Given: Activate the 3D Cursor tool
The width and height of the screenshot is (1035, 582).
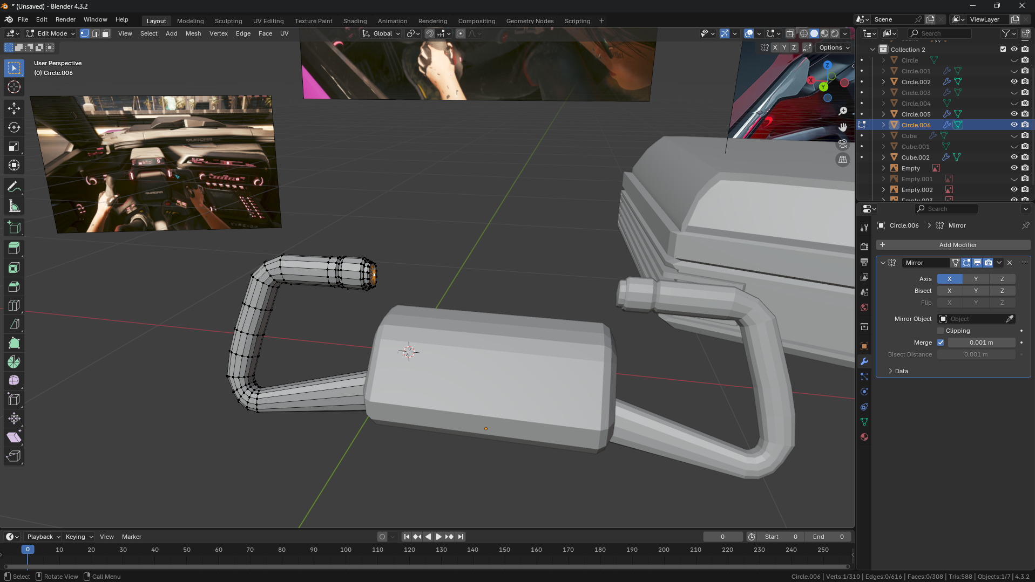Looking at the screenshot, I should [x=14, y=87].
